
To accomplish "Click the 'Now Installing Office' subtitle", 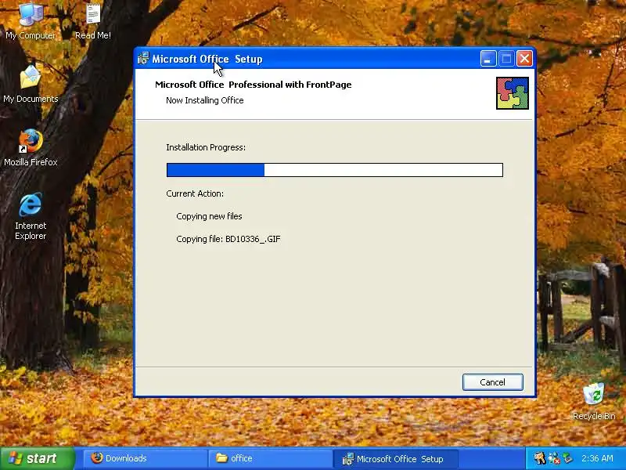I will [205, 100].
